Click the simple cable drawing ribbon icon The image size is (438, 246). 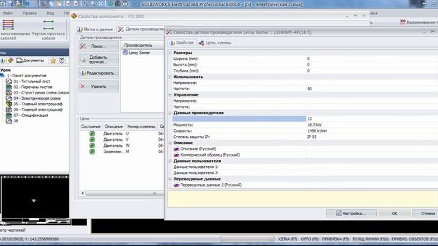(x=49, y=25)
